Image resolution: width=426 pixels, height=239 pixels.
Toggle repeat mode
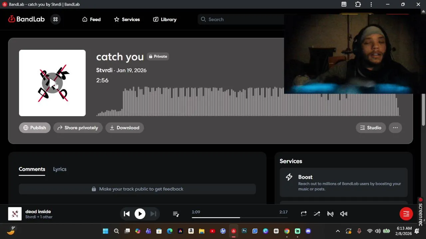coord(304,214)
